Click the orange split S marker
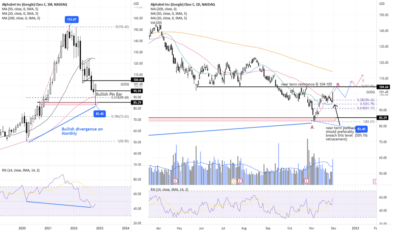Viewport: 393px width, 232px height. point(234,181)
